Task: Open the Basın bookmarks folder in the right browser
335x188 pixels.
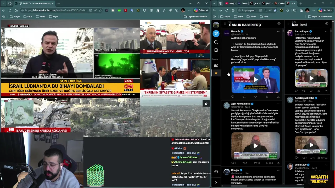Action: tap(238, 16)
